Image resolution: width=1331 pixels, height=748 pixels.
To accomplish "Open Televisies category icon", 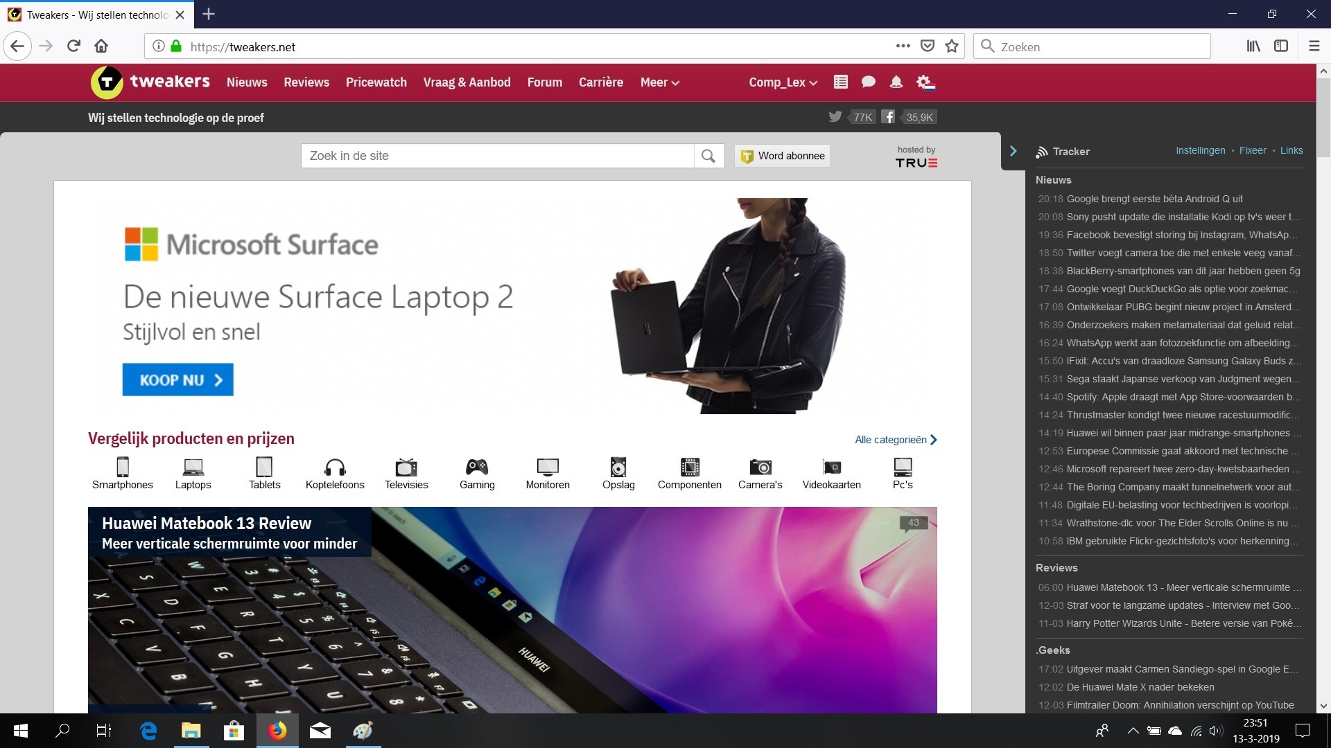I will click(406, 467).
